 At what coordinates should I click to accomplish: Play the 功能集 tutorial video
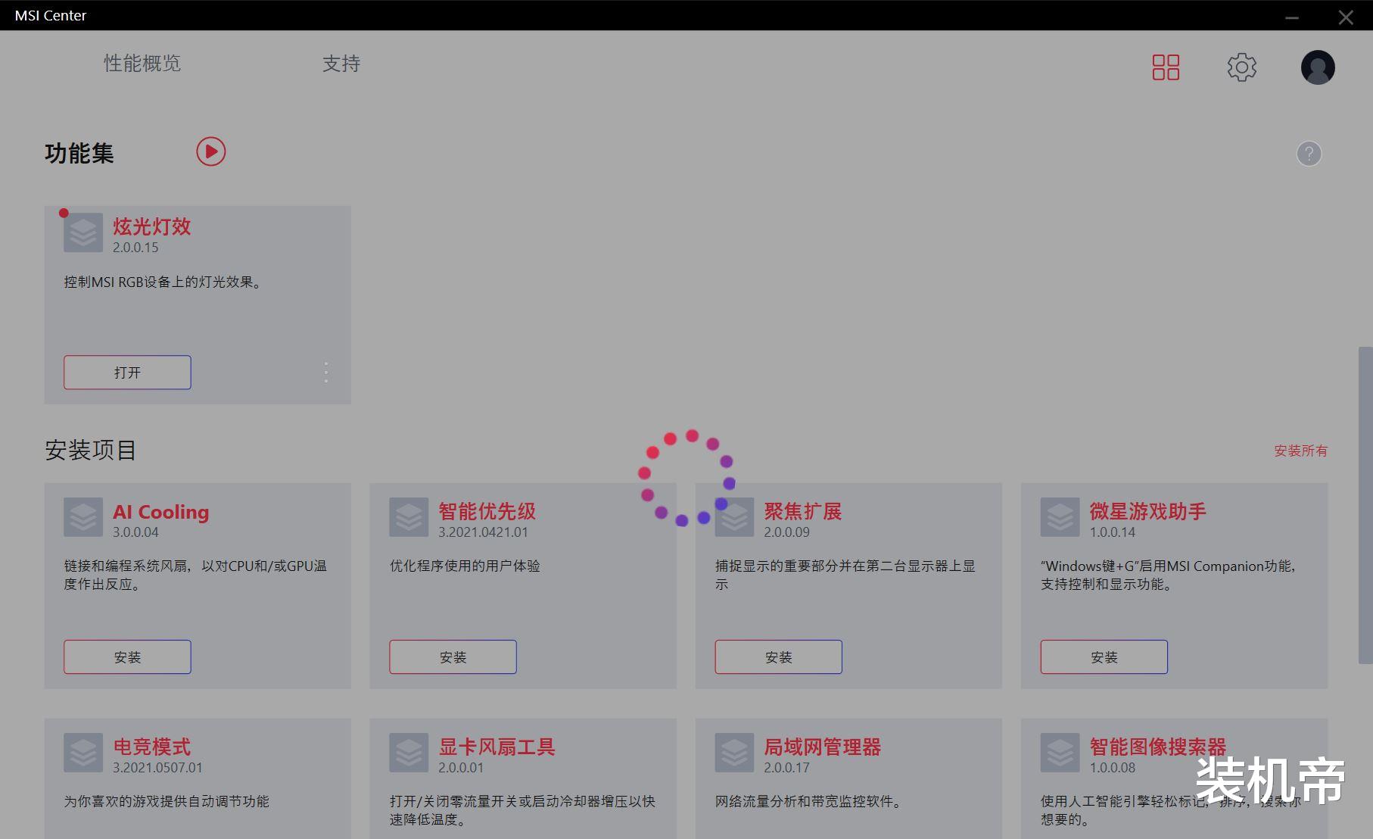[x=210, y=151]
